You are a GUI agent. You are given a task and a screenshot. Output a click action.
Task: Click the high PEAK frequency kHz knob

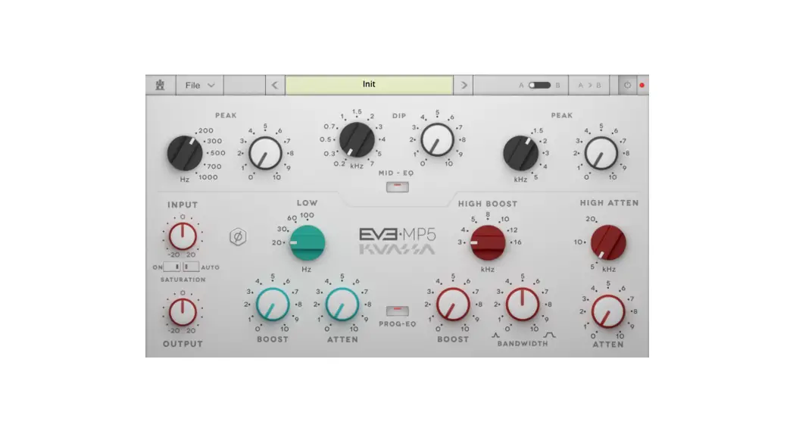[x=520, y=153]
